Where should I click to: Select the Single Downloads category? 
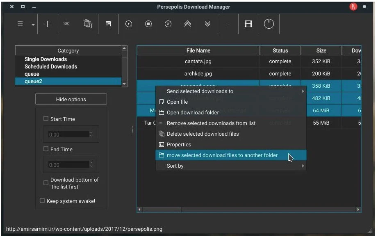68,59
